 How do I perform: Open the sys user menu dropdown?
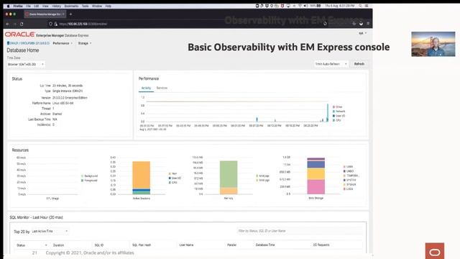pyautogui.click(x=363, y=33)
